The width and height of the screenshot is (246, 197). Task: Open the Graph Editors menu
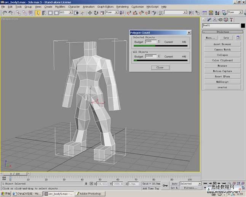105,7
